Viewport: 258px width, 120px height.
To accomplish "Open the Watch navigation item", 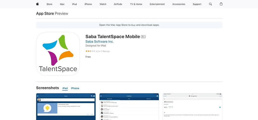I will 103,4.
